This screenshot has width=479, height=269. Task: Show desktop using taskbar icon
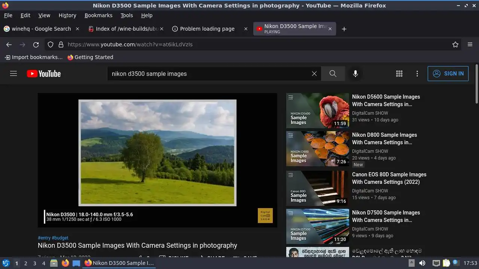click(76, 263)
